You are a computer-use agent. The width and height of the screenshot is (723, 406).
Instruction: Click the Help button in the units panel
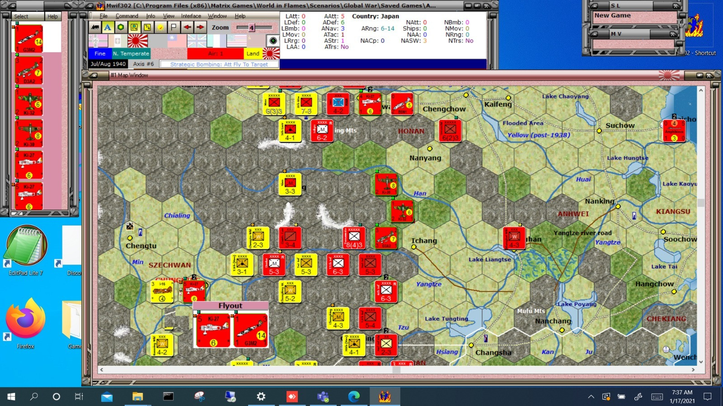(x=53, y=16)
